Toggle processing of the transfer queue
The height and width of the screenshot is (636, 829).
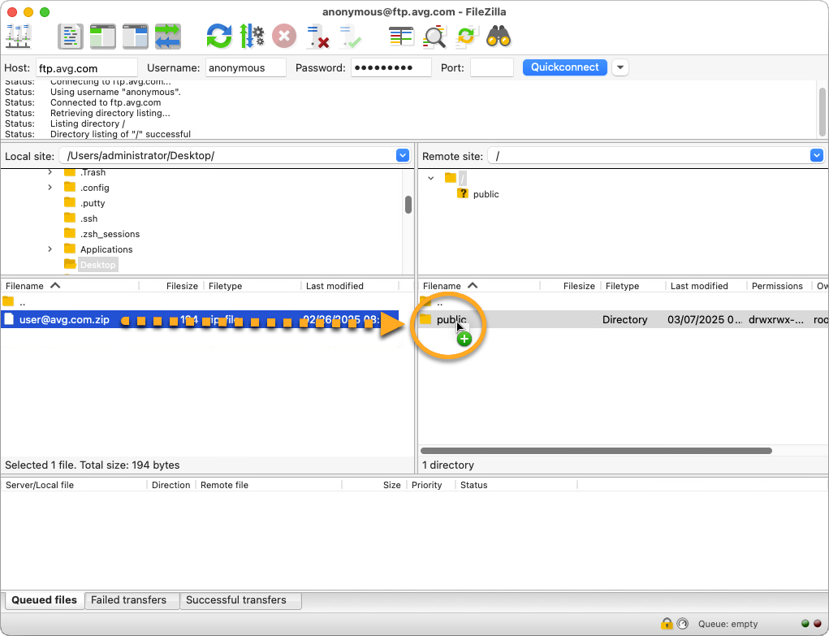point(252,37)
